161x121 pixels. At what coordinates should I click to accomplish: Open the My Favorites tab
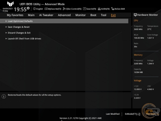15,15
